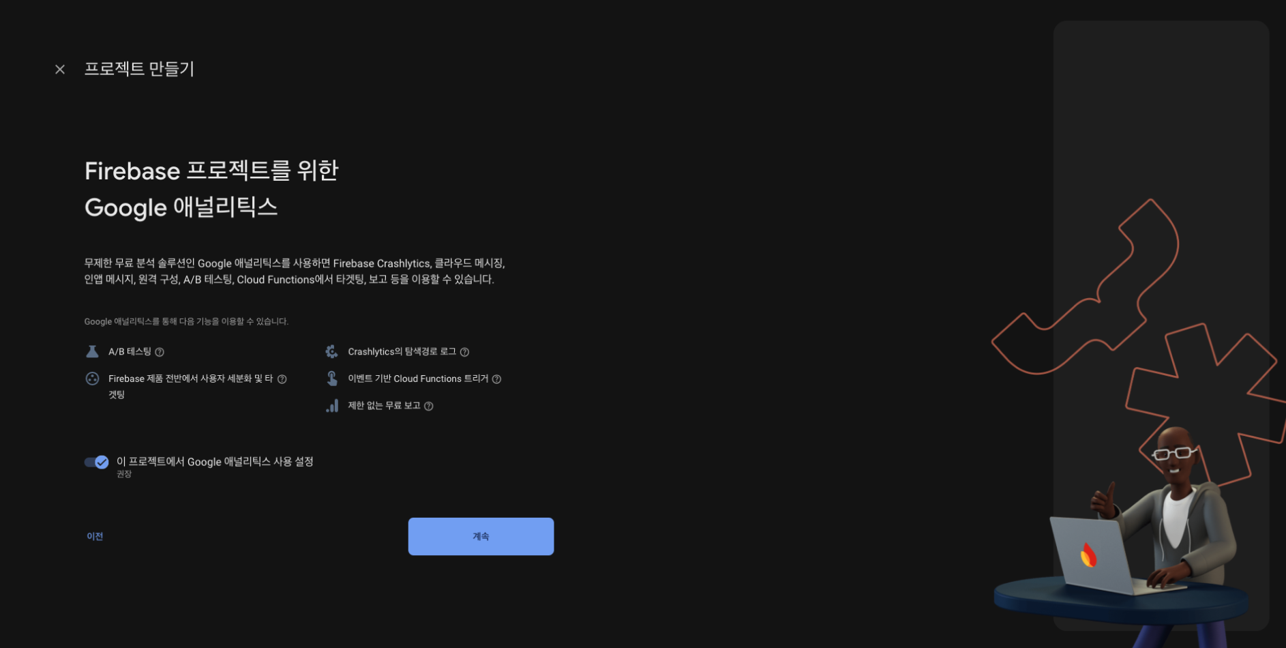The width and height of the screenshot is (1286, 648).
Task: Go back with the 이전 link
Action: pyautogui.click(x=95, y=537)
